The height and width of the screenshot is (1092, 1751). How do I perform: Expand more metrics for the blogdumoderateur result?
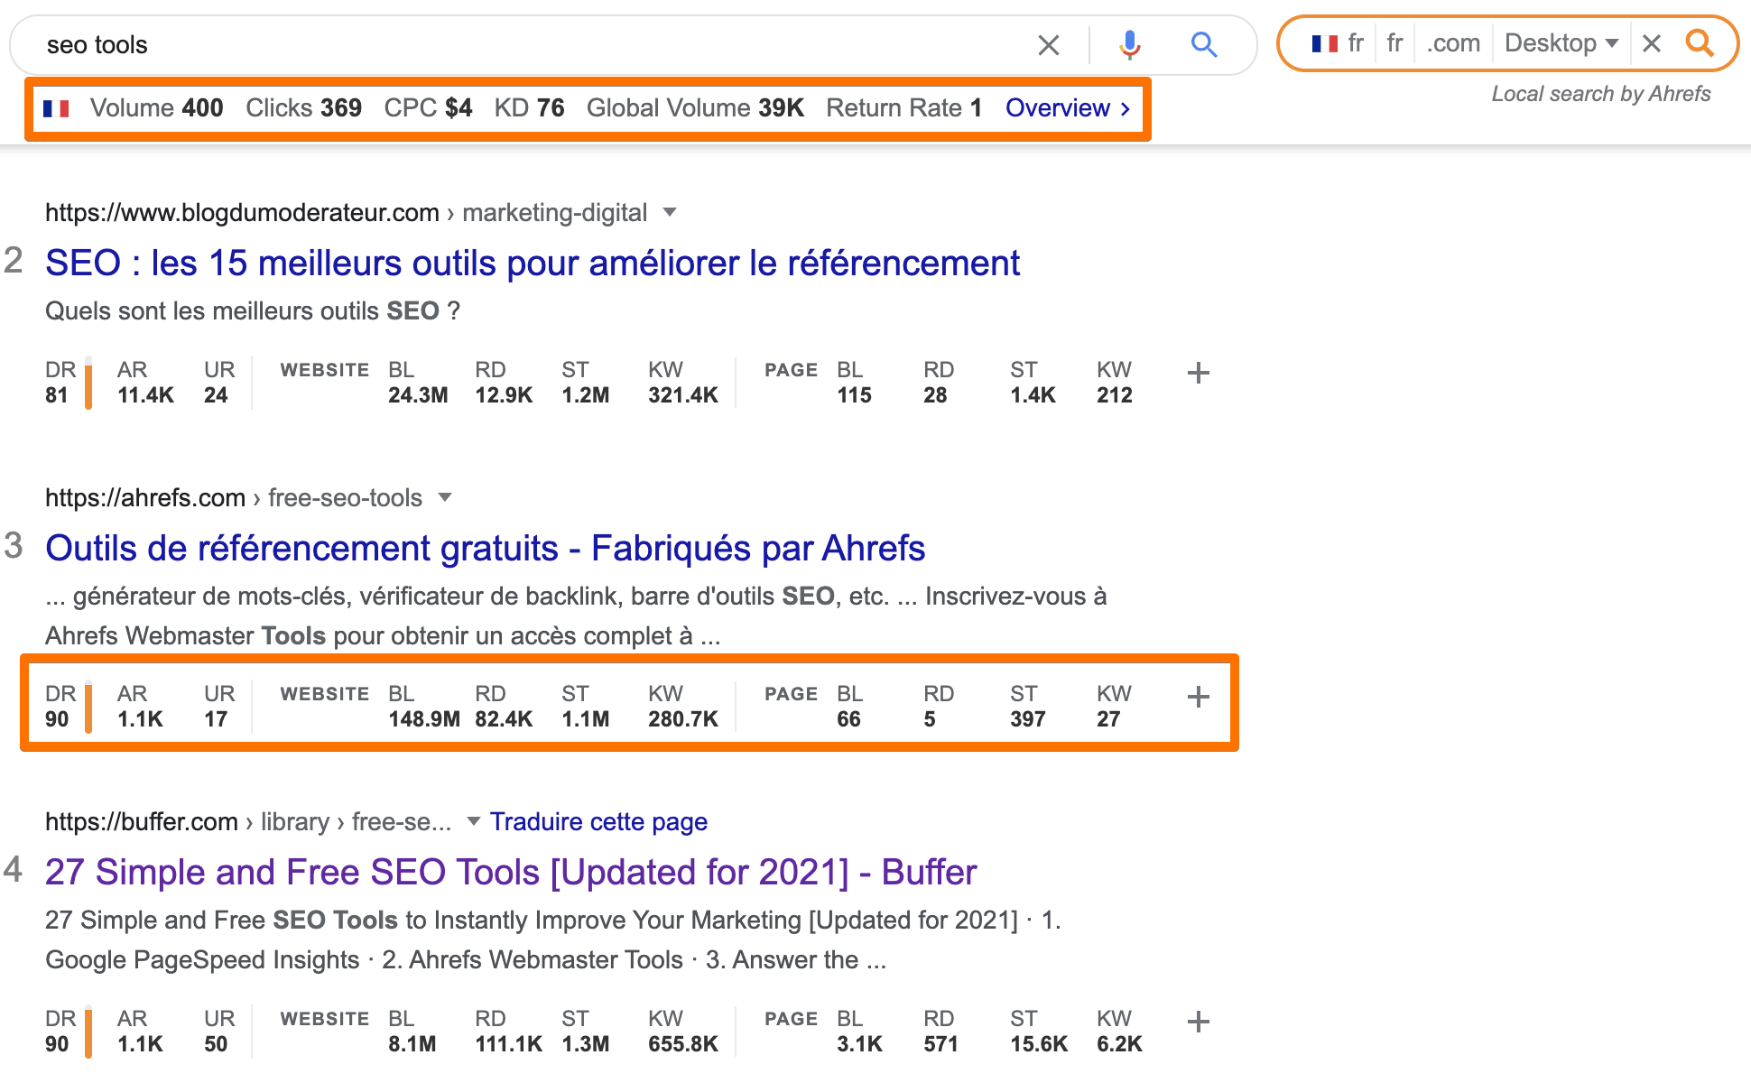(1199, 373)
